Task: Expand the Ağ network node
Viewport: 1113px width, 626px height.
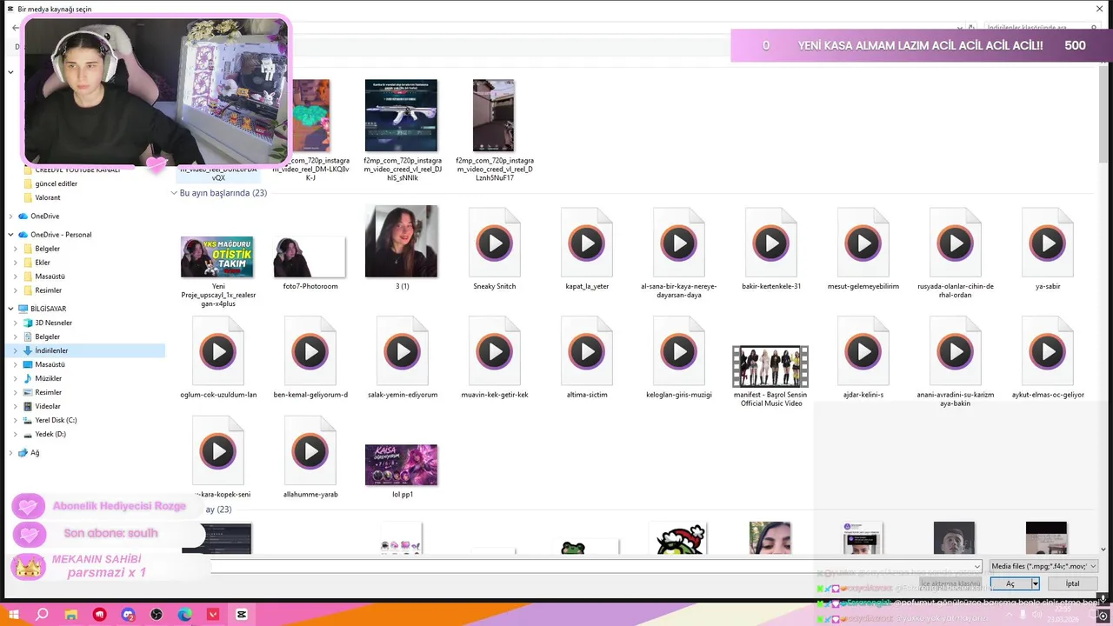Action: 10,453
